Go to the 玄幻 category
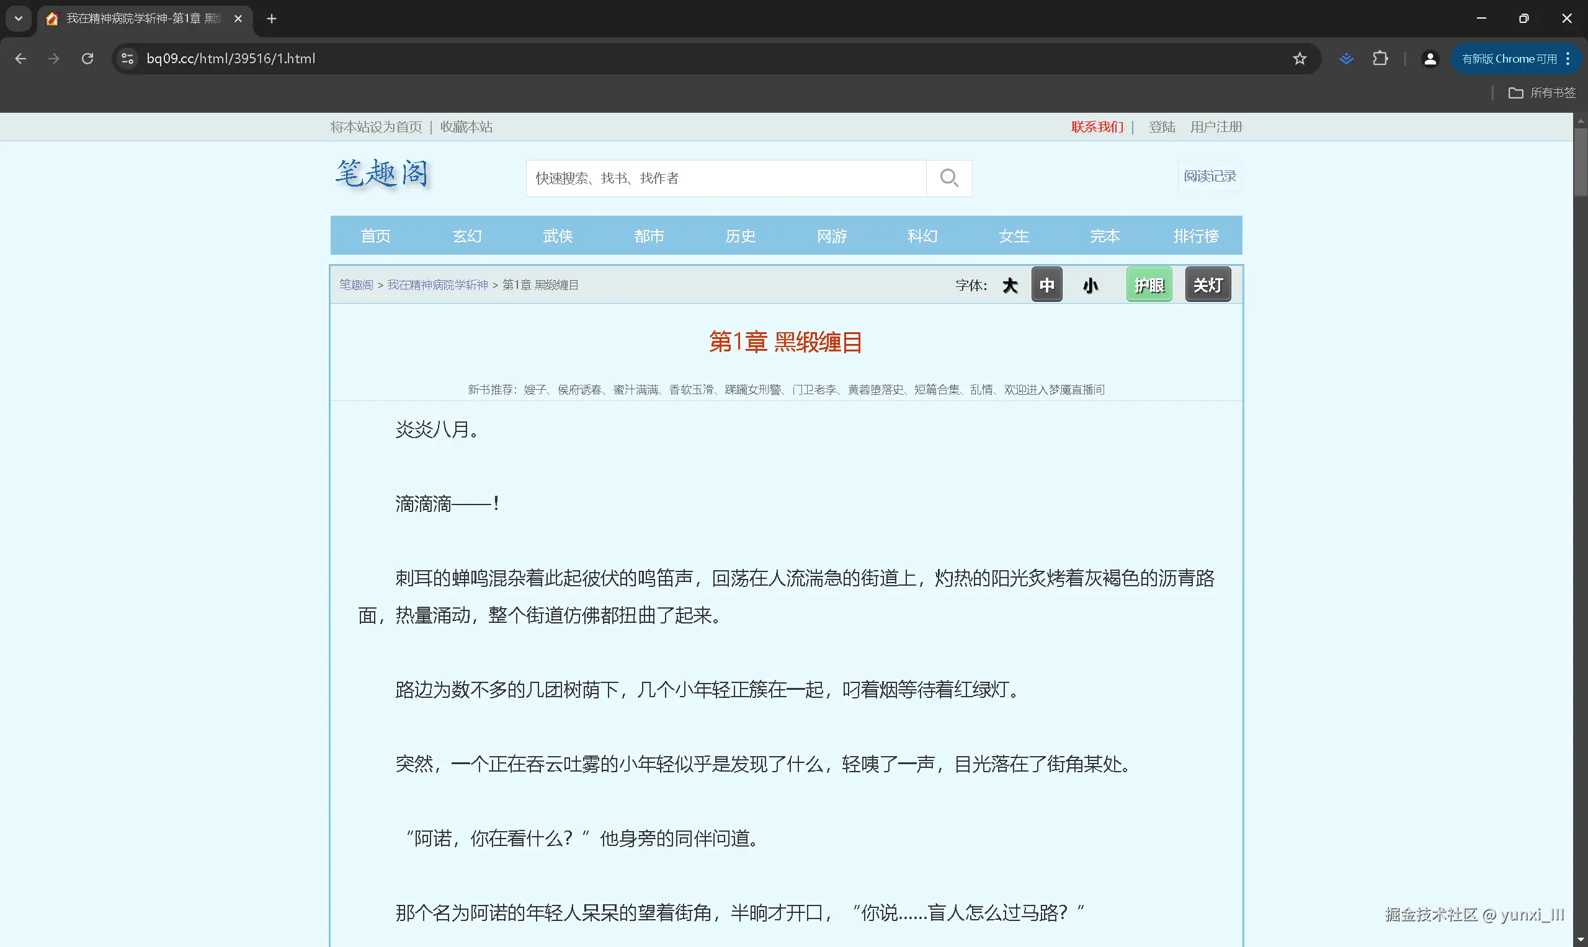The width and height of the screenshot is (1588, 947). click(x=466, y=236)
